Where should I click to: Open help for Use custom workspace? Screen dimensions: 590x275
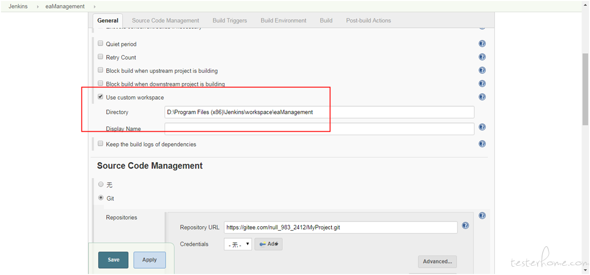(482, 97)
